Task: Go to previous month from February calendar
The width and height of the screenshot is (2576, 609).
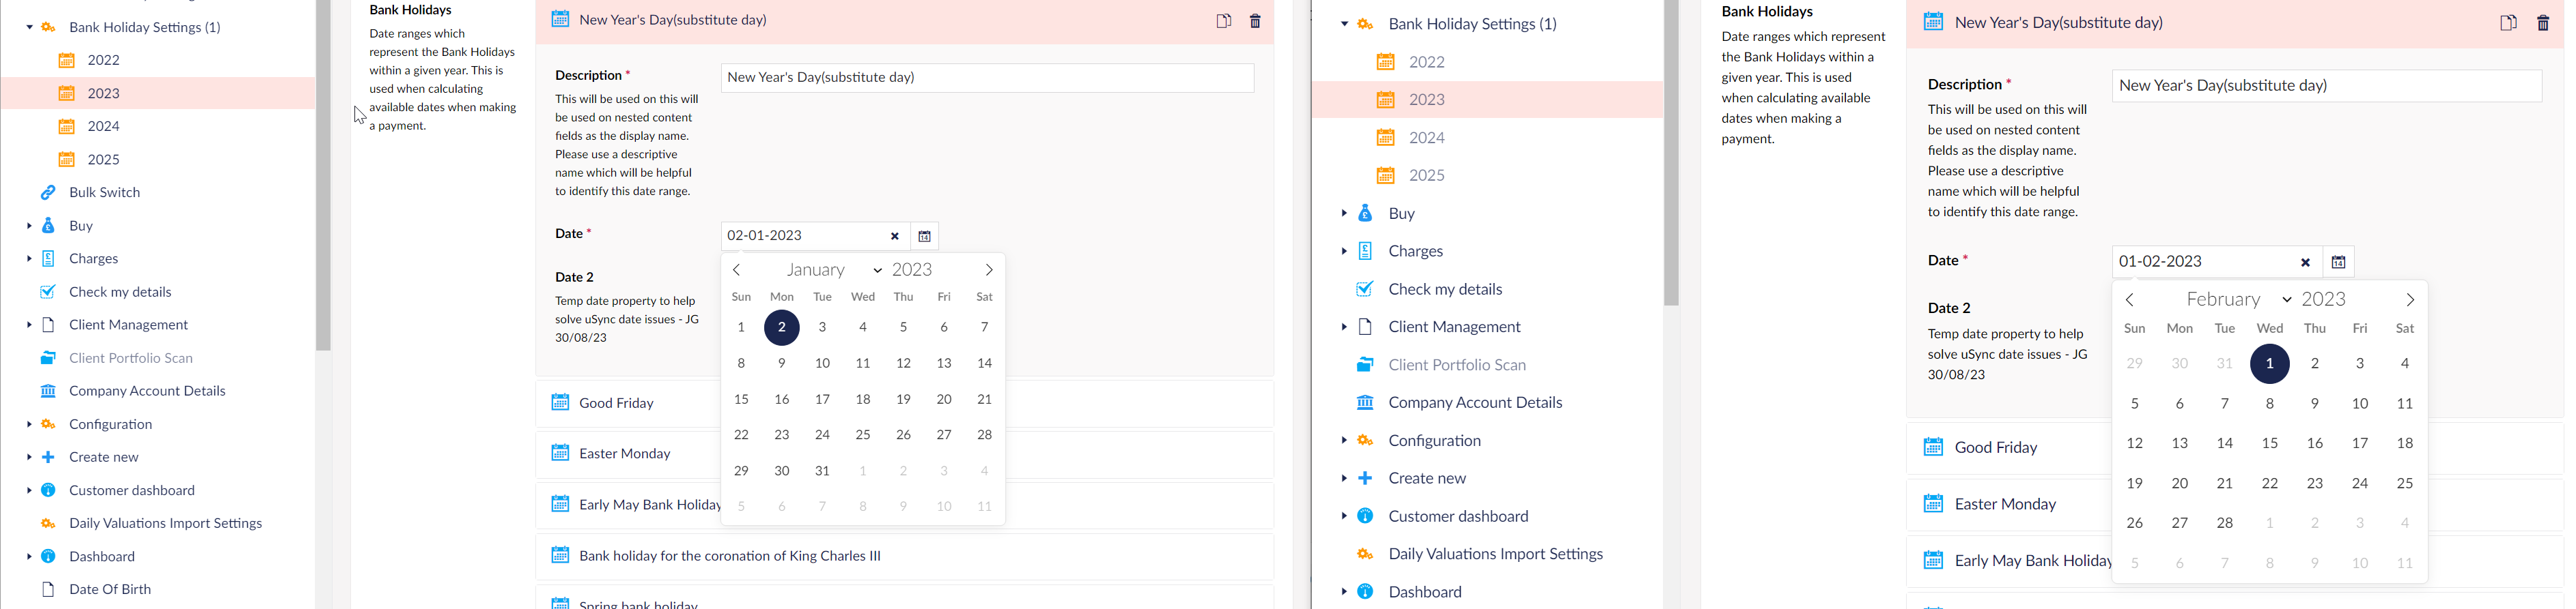Action: 2130,299
